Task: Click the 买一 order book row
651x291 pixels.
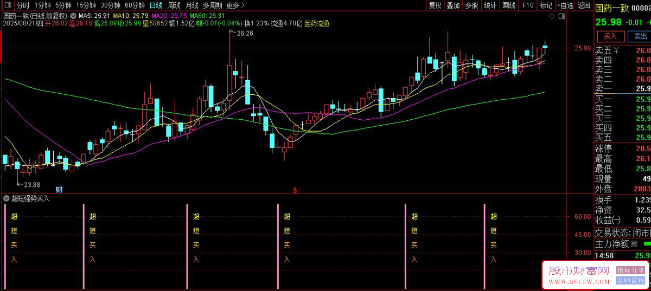Action: 623,99
